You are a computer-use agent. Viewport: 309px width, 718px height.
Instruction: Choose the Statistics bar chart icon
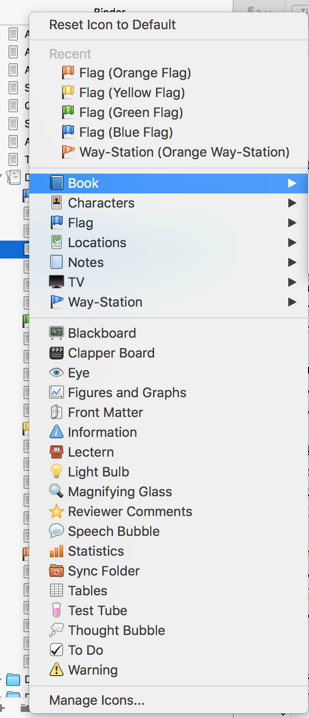[x=57, y=551]
